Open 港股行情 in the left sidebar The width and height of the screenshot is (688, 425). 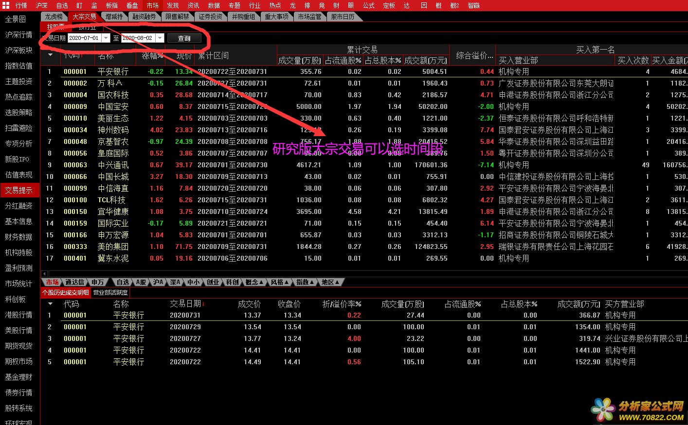coord(18,315)
